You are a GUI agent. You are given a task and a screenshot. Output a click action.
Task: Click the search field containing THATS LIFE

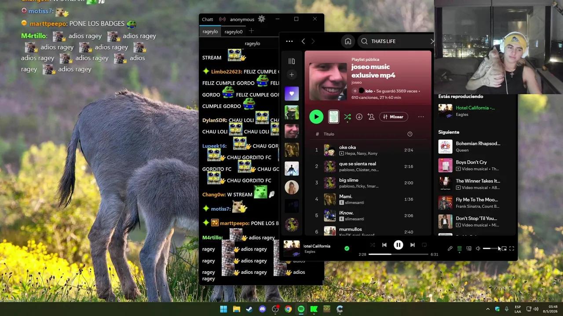click(x=396, y=41)
